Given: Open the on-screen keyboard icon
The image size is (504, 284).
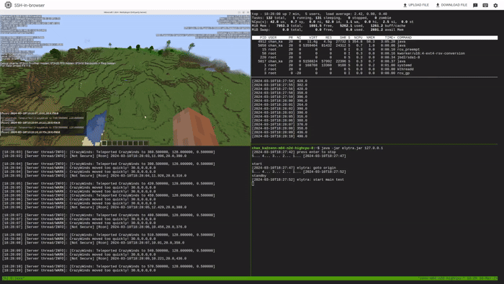Looking at the screenshot, I should pyautogui.click(x=485, y=5).
